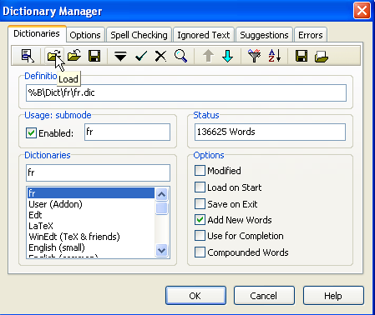Click the folder icon with curved back arrow
The width and height of the screenshot is (375, 315).
(74, 56)
